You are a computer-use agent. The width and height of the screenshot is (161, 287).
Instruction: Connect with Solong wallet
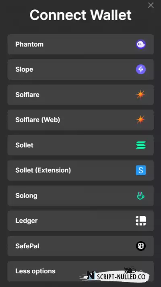pyautogui.click(x=80, y=196)
